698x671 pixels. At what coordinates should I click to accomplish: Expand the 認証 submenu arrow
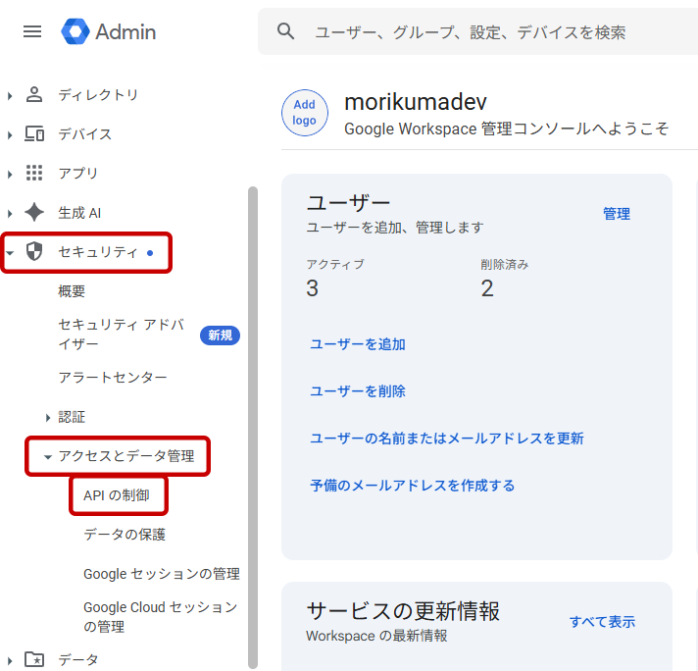click(47, 417)
